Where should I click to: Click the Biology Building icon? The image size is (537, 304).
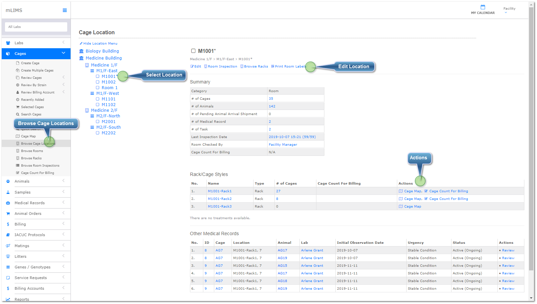[x=82, y=51]
